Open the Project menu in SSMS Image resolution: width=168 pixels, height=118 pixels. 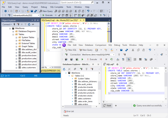pyautogui.click(x=35, y=7)
